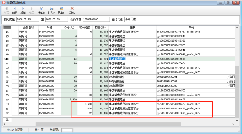Click the 积分(余) column header
Viewport: 242px width, 134px height.
click(x=101, y=28)
